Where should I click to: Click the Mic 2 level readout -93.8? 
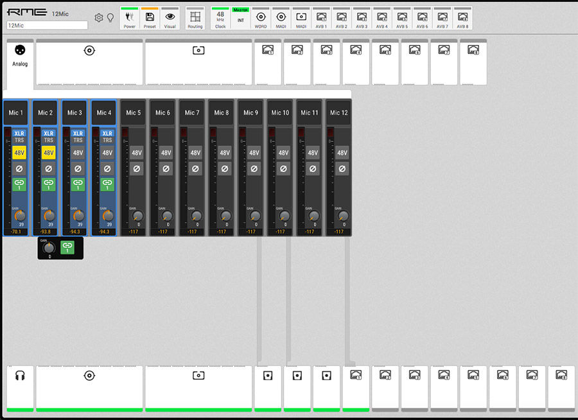point(46,232)
